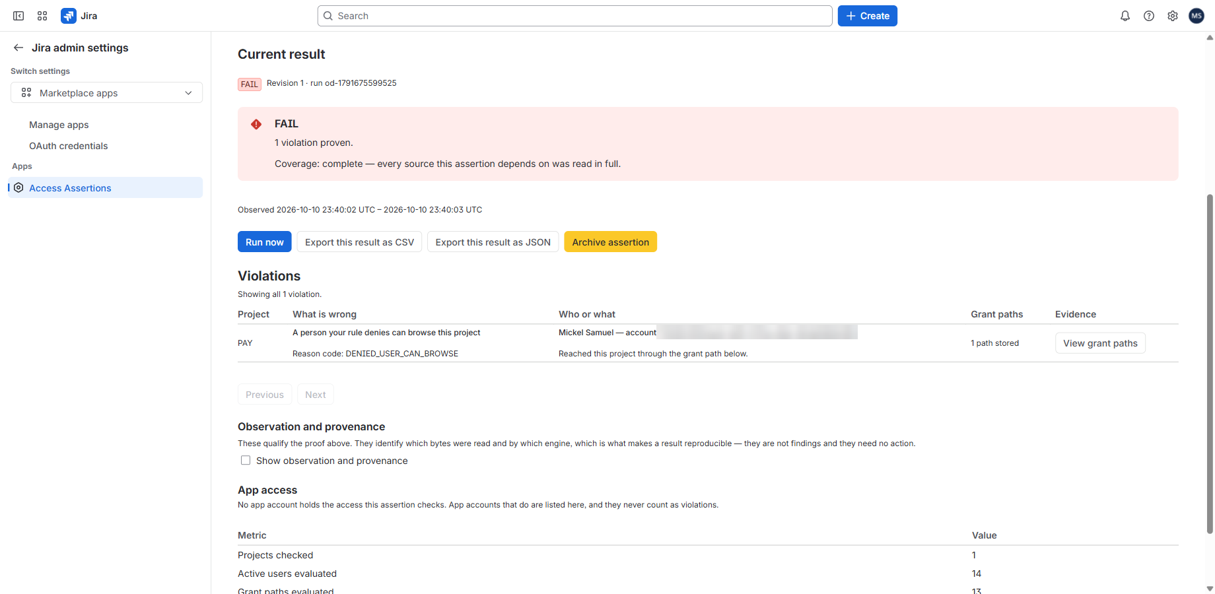
Task: Open Manage apps in the sidebar
Action: [x=59, y=125]
